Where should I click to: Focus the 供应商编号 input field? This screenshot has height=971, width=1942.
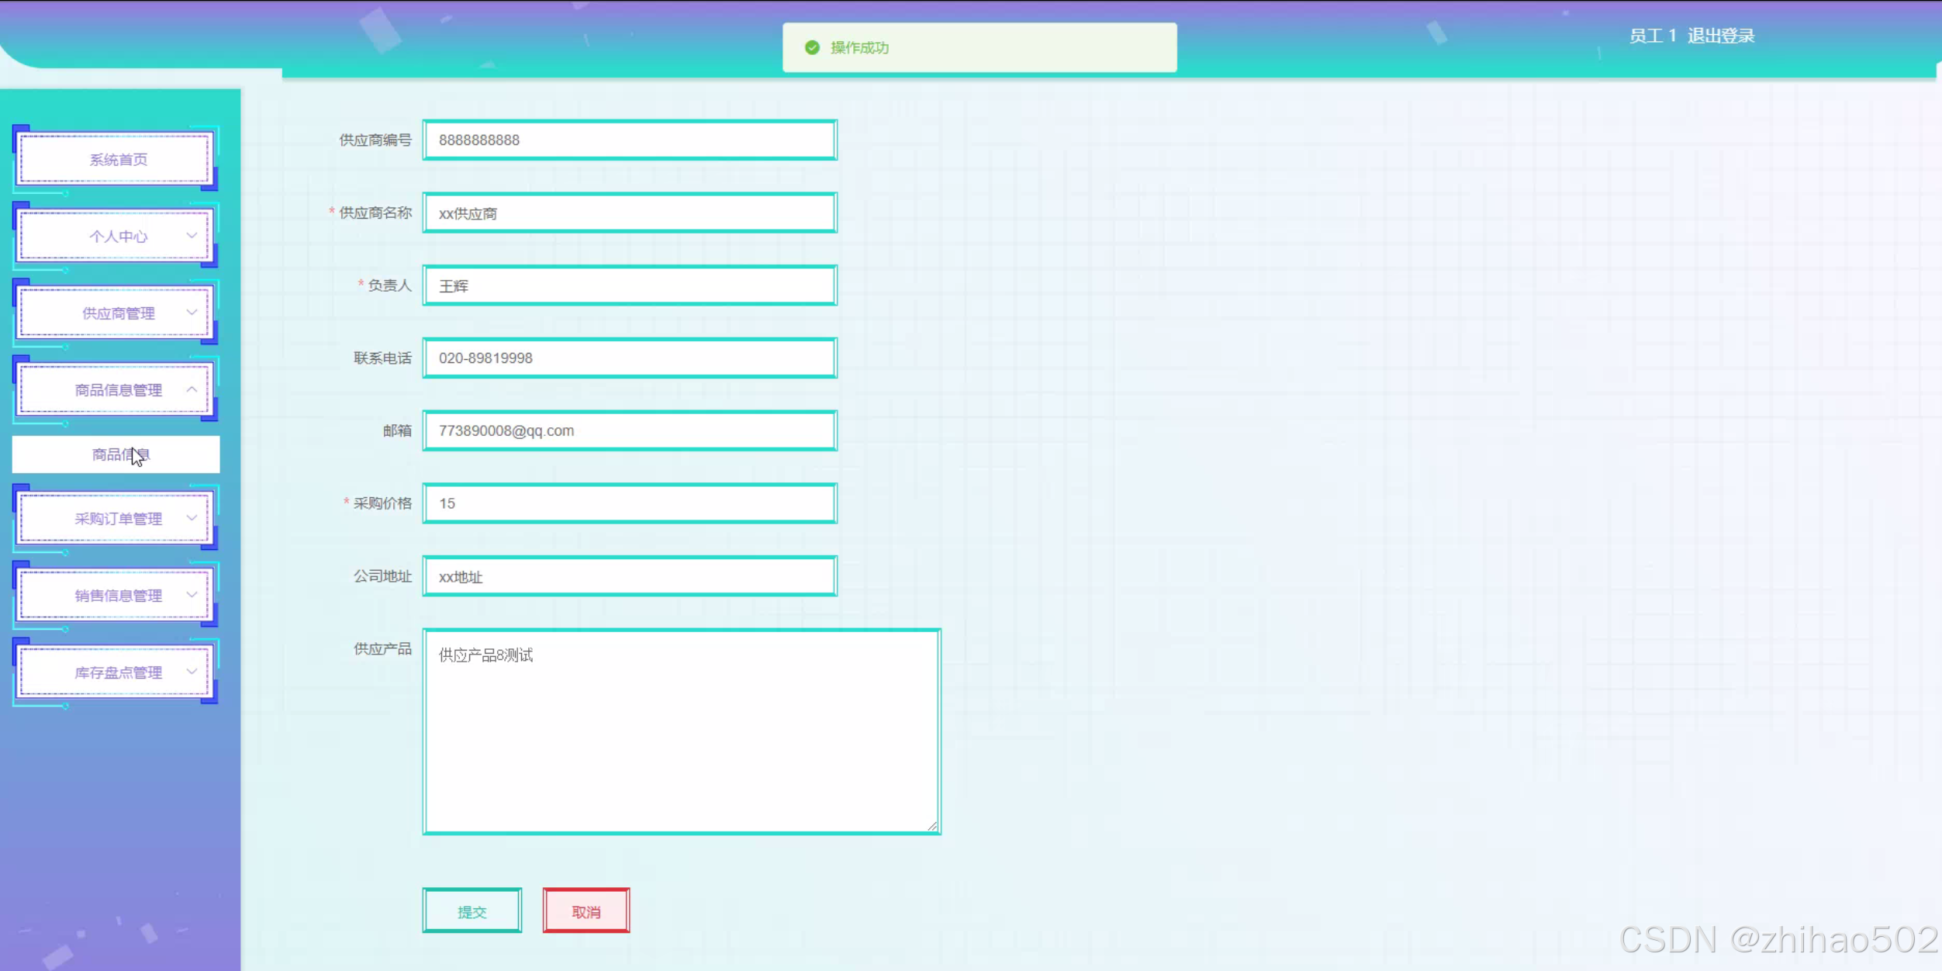pos(629,140)
